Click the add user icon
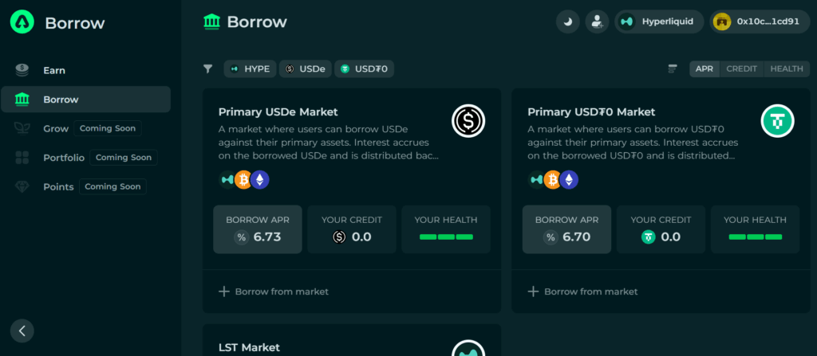 (x=597, y=22)
